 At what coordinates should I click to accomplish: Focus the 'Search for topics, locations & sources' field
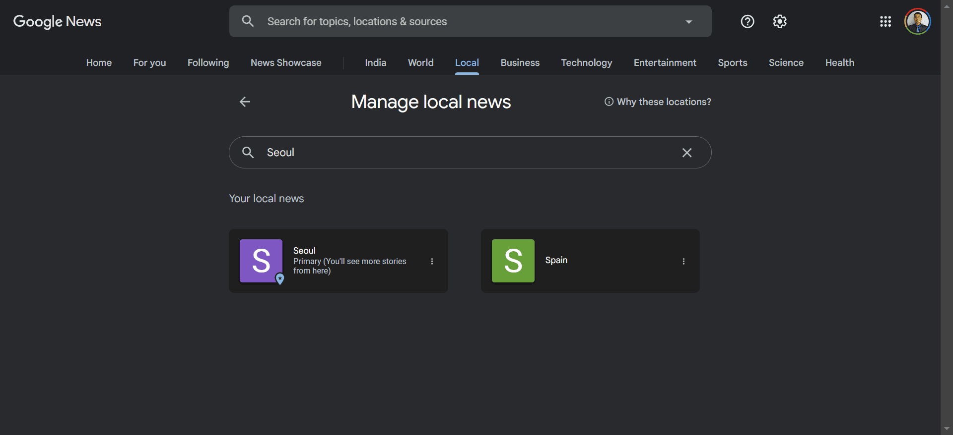(x=470, y=21)
